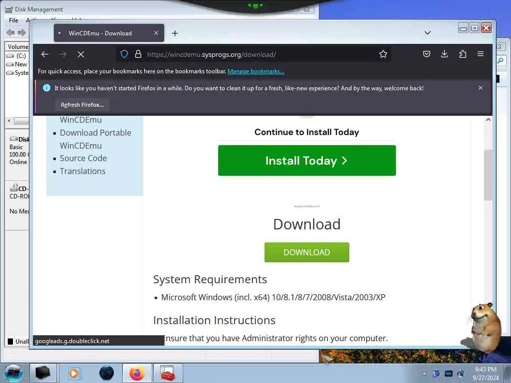Viewport: 511px width, 383px height.
Task: Dismiss the Firefox refresh notification bar
Action: (x=481, y=88)
